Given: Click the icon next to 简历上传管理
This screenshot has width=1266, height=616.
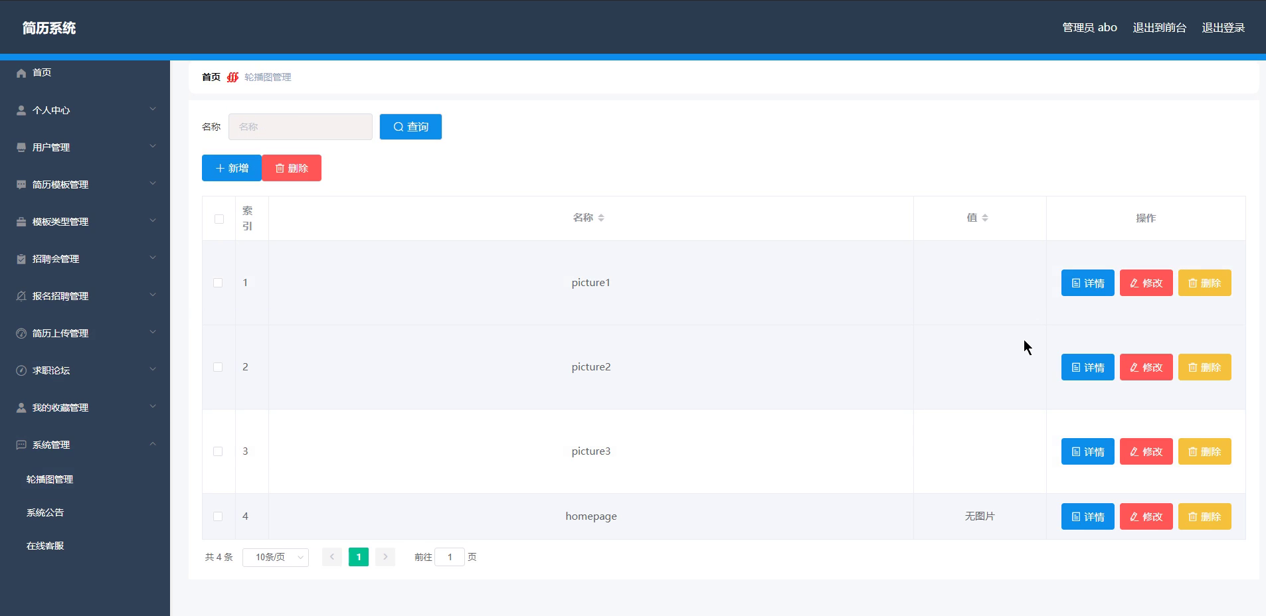Looking at the screenshot, I should (x=21, y=333).
